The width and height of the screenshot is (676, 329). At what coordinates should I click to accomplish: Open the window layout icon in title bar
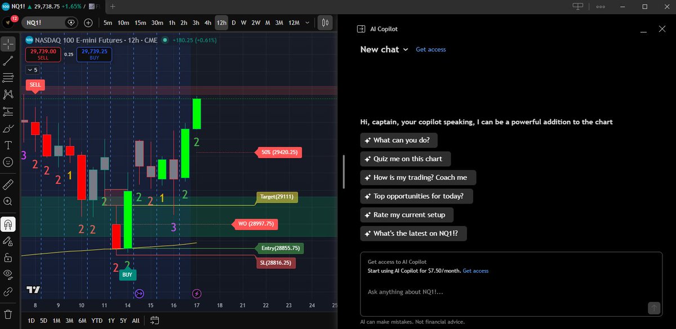coord(577,6)
